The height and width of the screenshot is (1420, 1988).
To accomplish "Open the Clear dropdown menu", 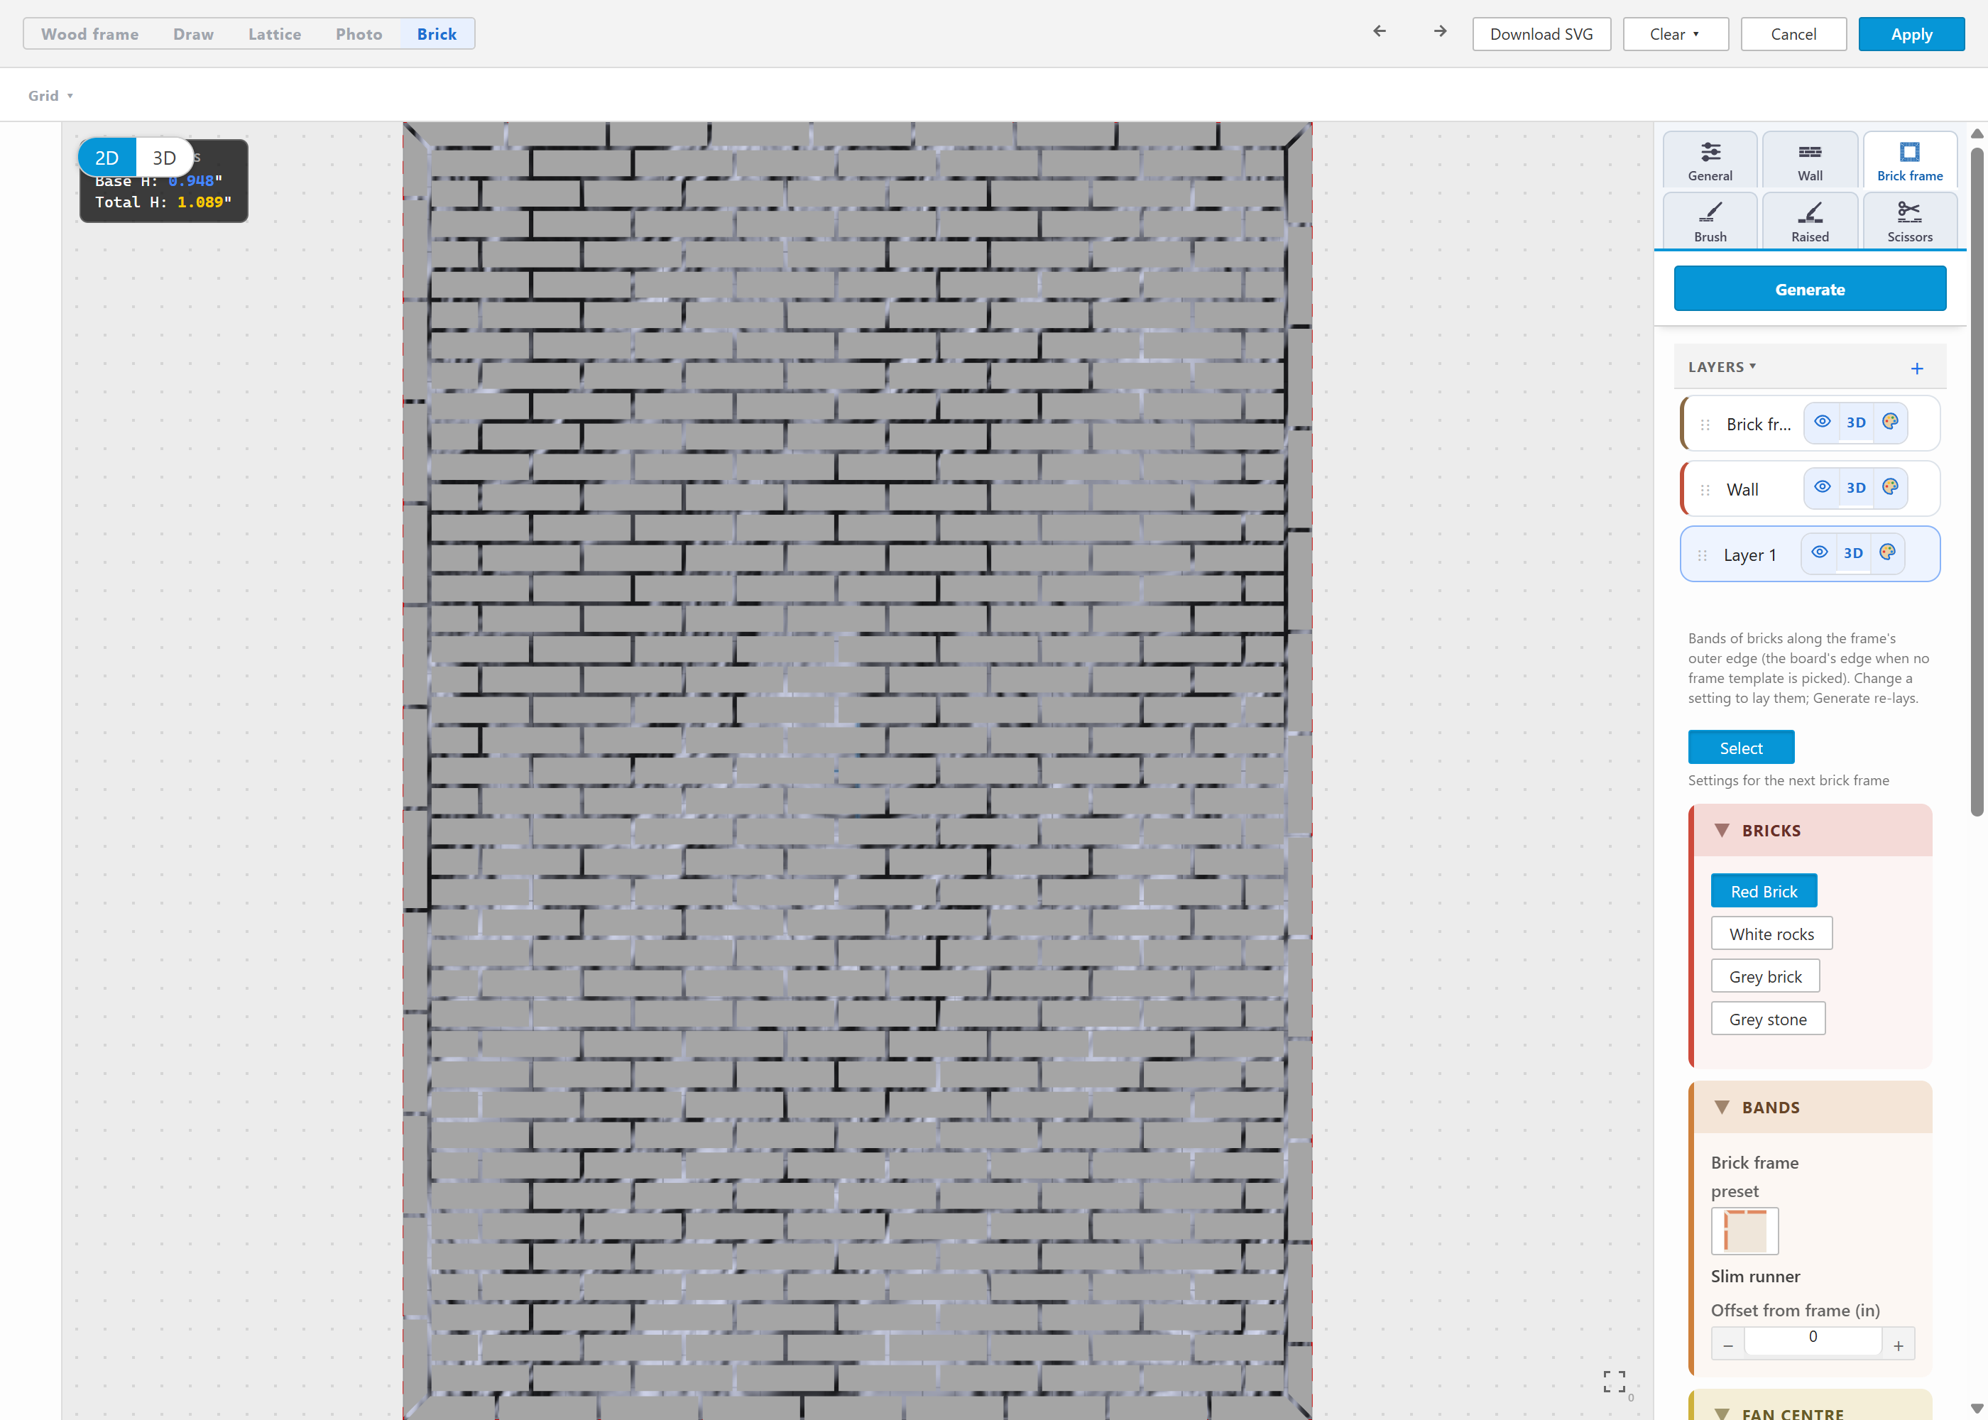I will (x=1675, y=34).
